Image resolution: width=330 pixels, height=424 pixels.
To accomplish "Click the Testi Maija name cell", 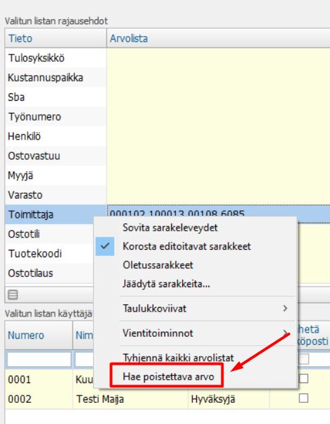I will [130, 399].
